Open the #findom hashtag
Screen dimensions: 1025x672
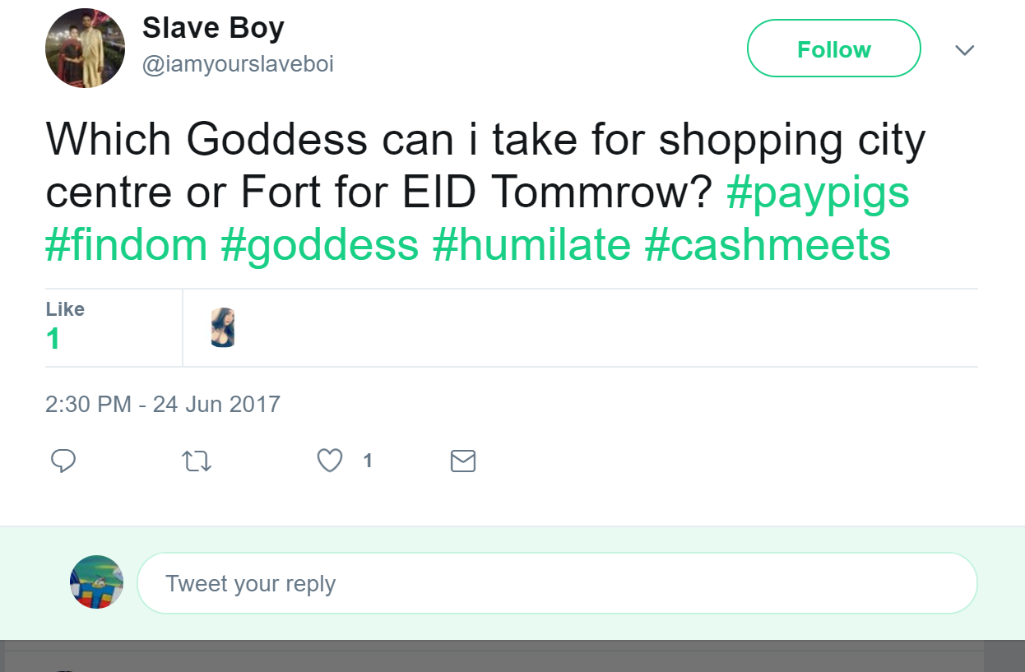[126, 245]
